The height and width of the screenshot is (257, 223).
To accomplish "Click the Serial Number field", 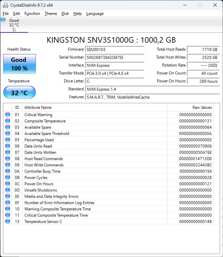I will (x=115, y=57).
